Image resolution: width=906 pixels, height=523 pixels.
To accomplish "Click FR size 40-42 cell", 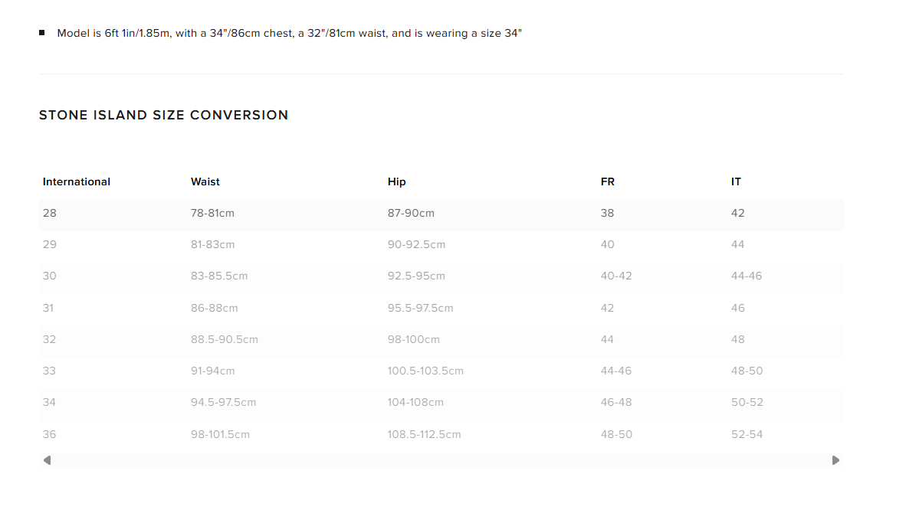I will [x=616, y=276].
